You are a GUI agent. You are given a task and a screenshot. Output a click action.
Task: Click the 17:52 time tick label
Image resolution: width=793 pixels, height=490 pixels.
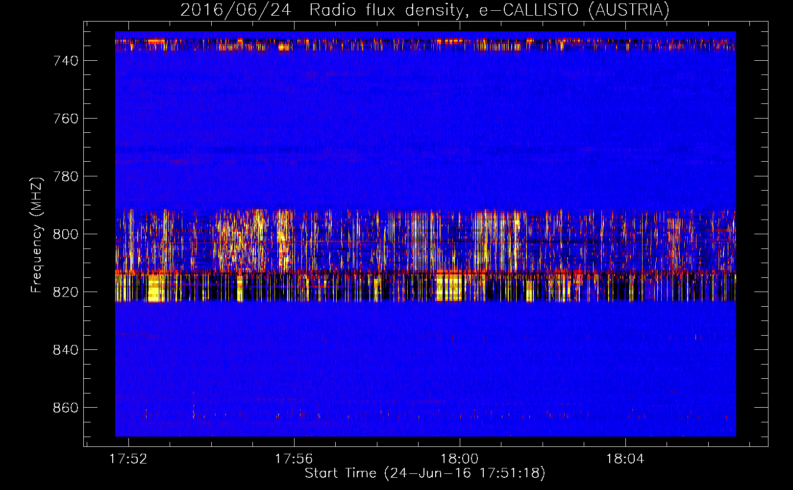coord(128,459)
